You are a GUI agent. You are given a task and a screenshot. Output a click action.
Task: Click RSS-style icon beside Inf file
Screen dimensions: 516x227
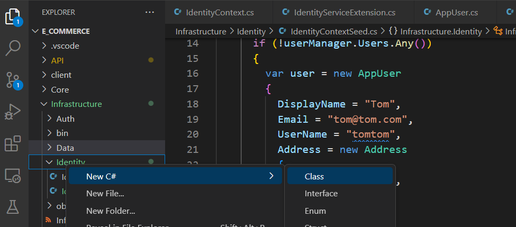[x=48, y=220]
